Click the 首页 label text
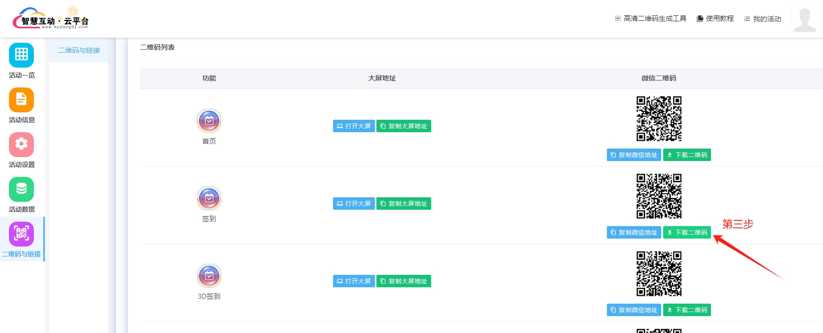The image size is (823, 333). point(209,141)
